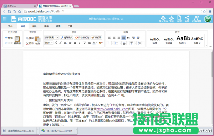Download the document (下载)
The height and width of the screenshot is (136, 214).
click(172, 19)
